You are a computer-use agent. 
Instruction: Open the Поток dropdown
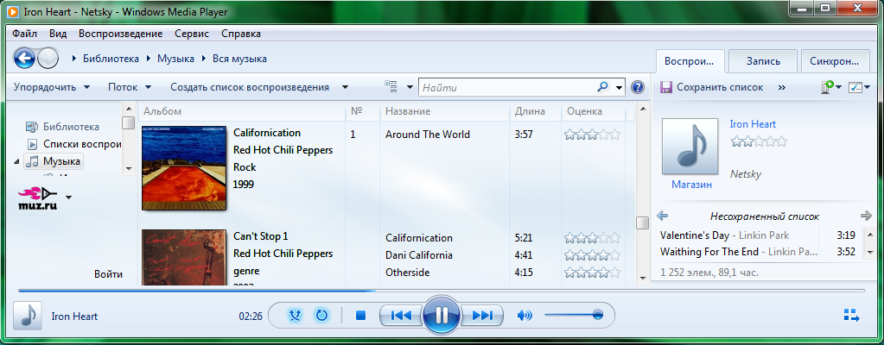[130, 87]
